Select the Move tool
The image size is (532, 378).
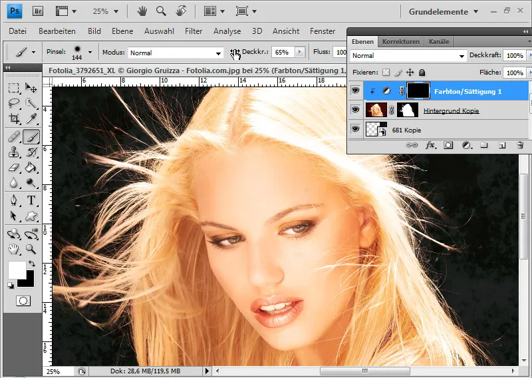pos(31,89)
